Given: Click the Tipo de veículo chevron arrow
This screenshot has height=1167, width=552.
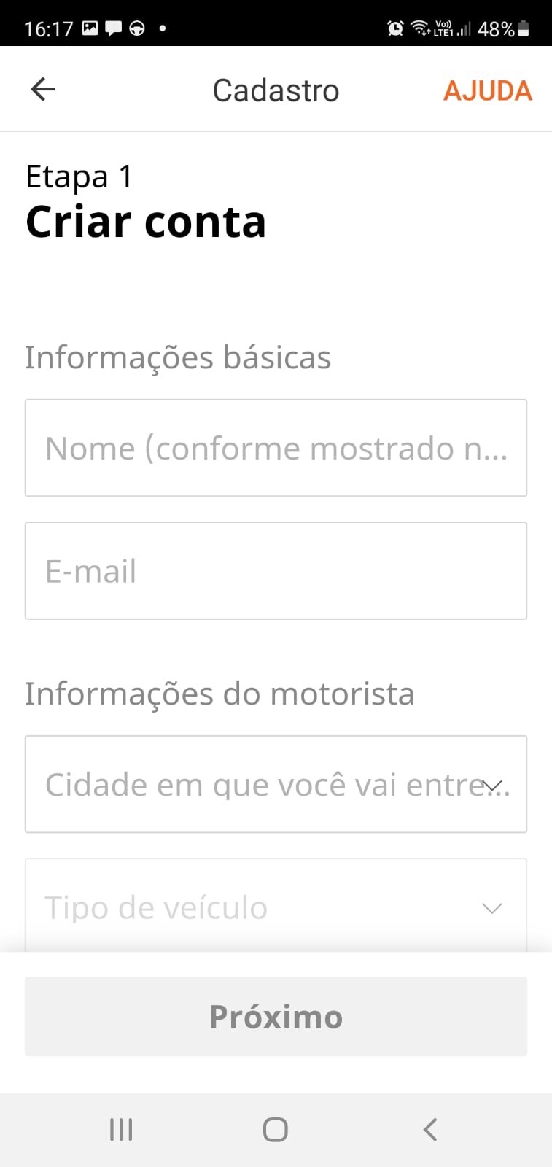Looking at the screenshot, I should pos(493,908).
